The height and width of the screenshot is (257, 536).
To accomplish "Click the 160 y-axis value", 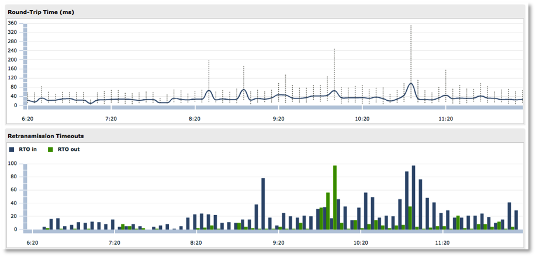I will click(13, 69).
